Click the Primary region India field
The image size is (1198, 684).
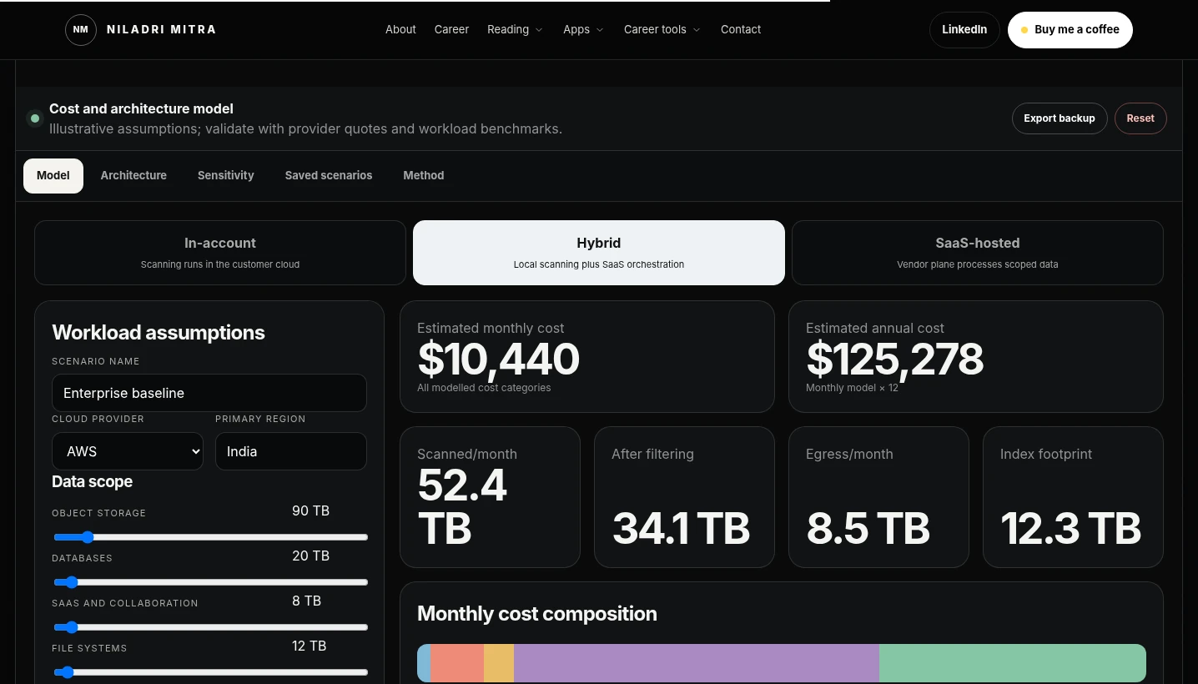(x=291, y=451)
